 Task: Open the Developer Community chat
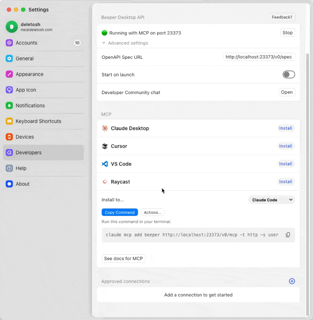click(287, 92)
